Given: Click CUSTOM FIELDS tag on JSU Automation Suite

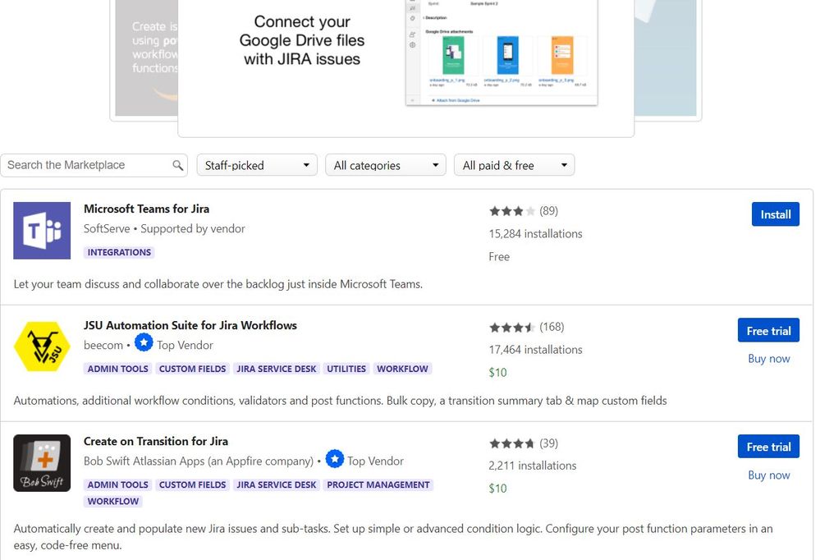Looking at the screenshot, I should [192, 369].
